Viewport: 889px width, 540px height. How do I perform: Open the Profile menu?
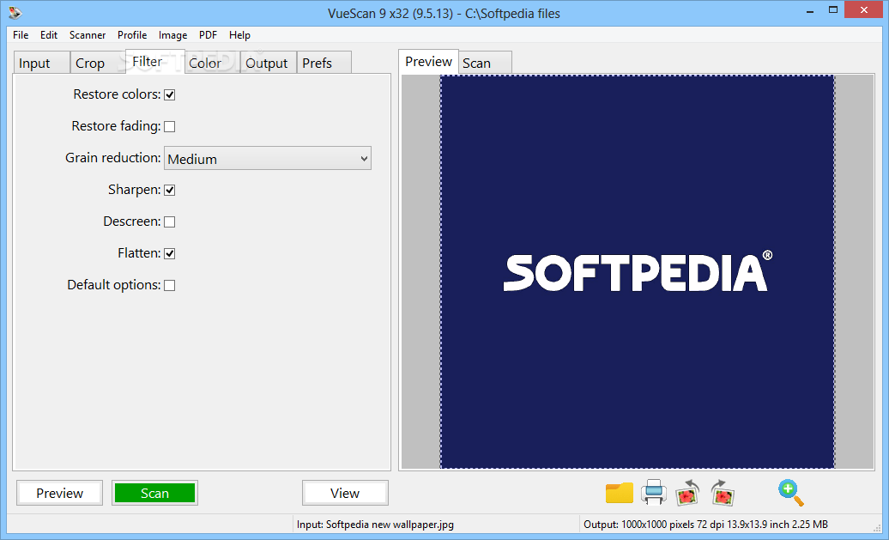tap(132, 35)
